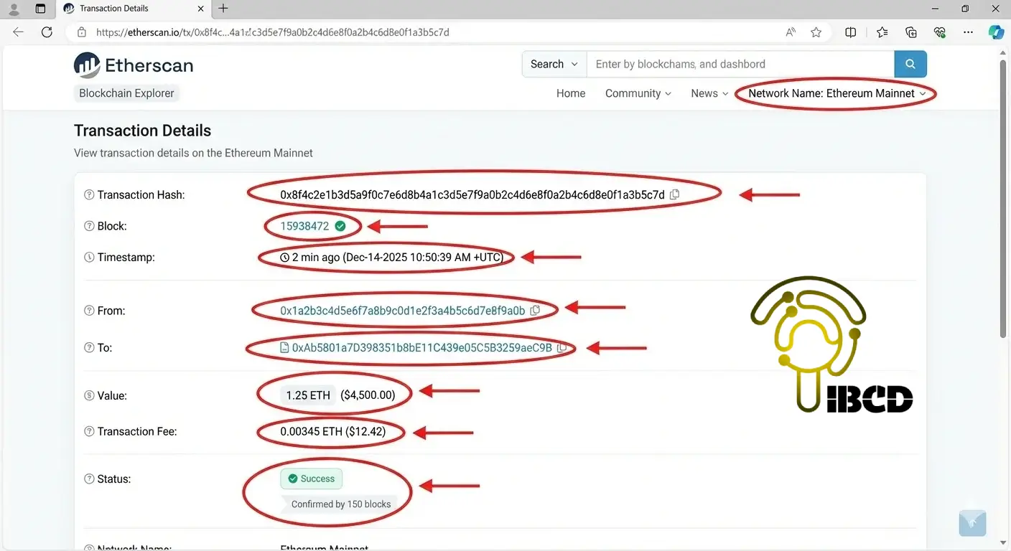Viewport: 1011px width, 551px height.
Task: Open Network Name: Ethereum Mainnet selector
Action: point(836,93)
